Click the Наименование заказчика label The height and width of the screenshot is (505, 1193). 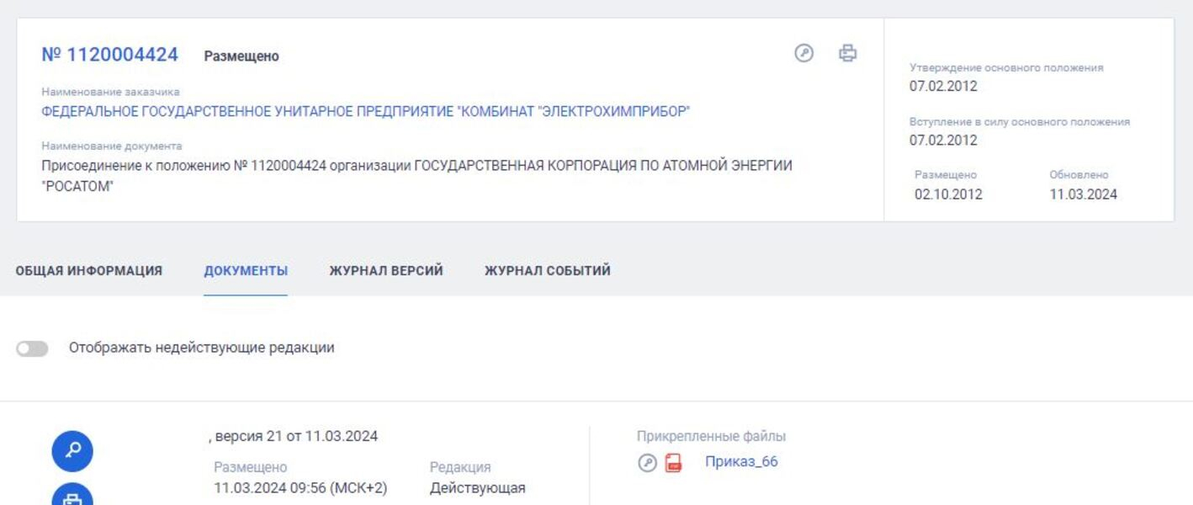coord(110,92)
